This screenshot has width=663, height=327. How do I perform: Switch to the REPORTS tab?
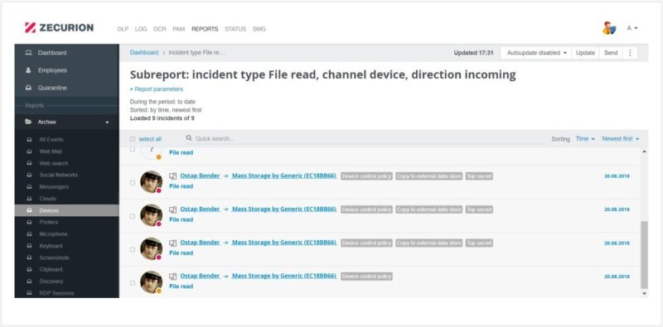click(x=205, y=29)
